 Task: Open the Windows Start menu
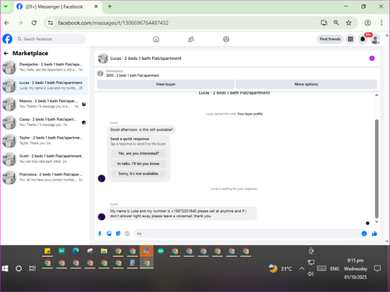point(5,269)
